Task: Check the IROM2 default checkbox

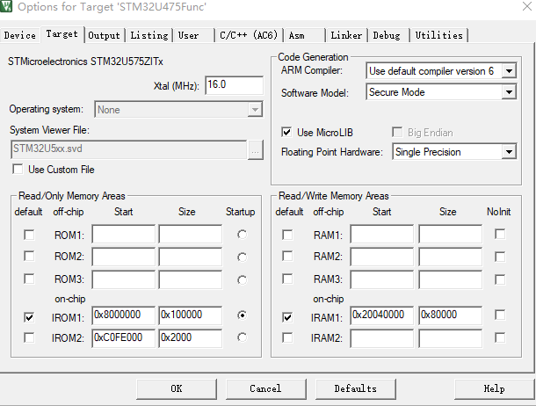Action: [x=29, y=337]
